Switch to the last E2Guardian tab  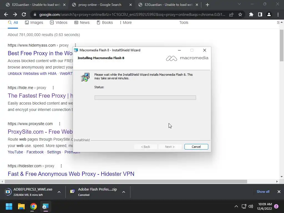click(x=168, y=5)
